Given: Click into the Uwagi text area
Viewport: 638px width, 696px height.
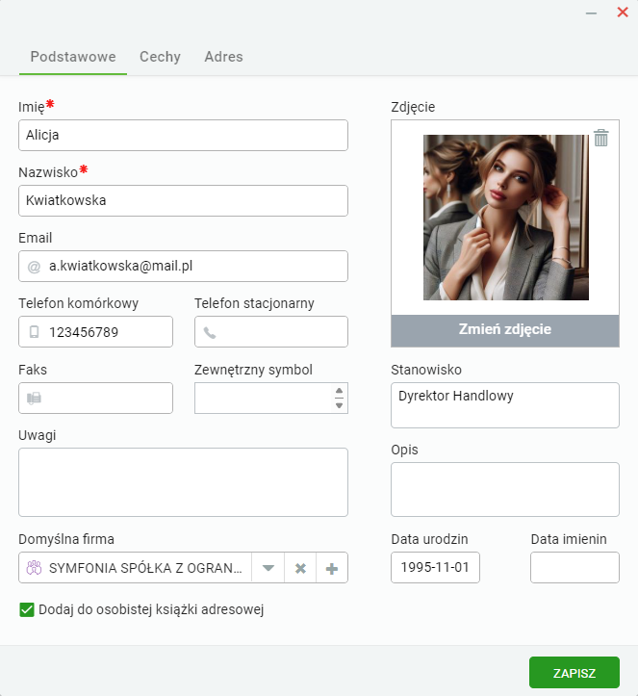Looking at the screenshot, I should click(183, 482).
